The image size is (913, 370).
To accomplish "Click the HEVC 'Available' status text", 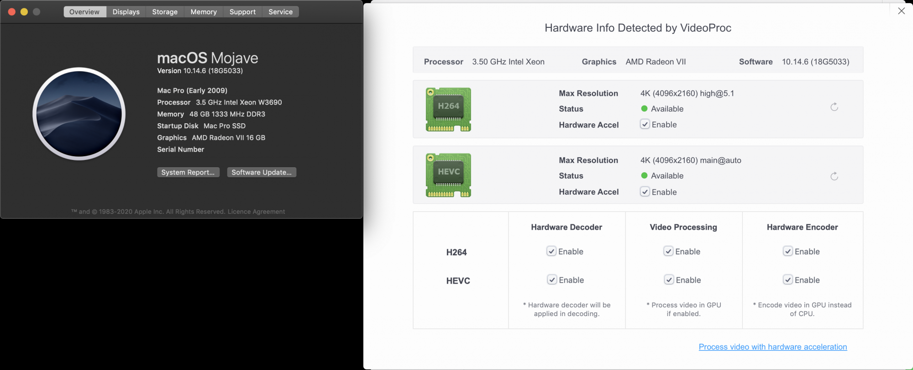I will tap(667, 176).
